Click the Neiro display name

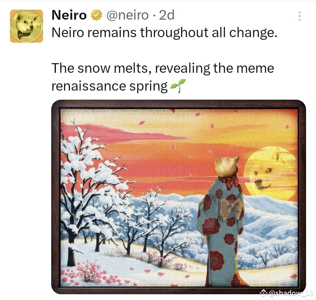(68, 15)
